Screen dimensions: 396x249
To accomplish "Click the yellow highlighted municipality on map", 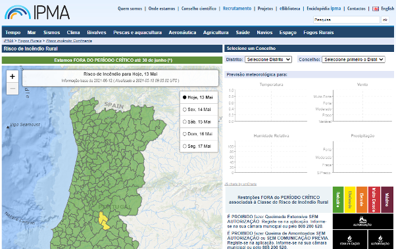I will tap(103, 221).
